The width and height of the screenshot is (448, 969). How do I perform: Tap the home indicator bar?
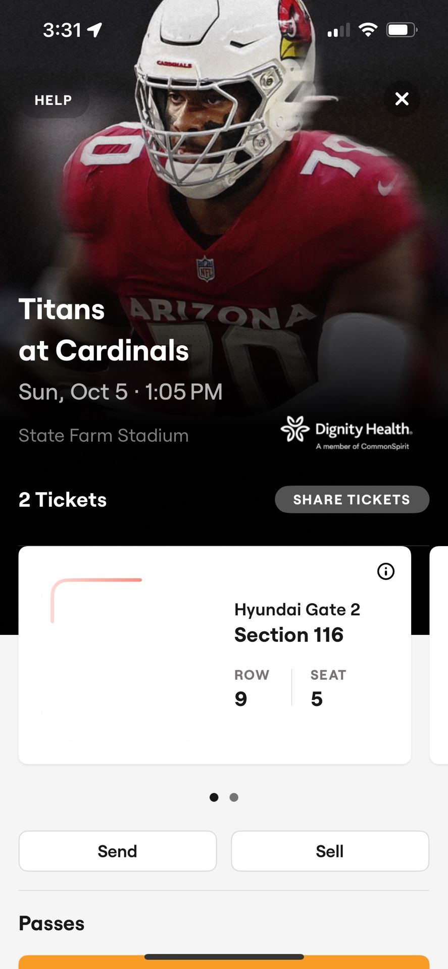pyautogui.click(x=224, y=956)
